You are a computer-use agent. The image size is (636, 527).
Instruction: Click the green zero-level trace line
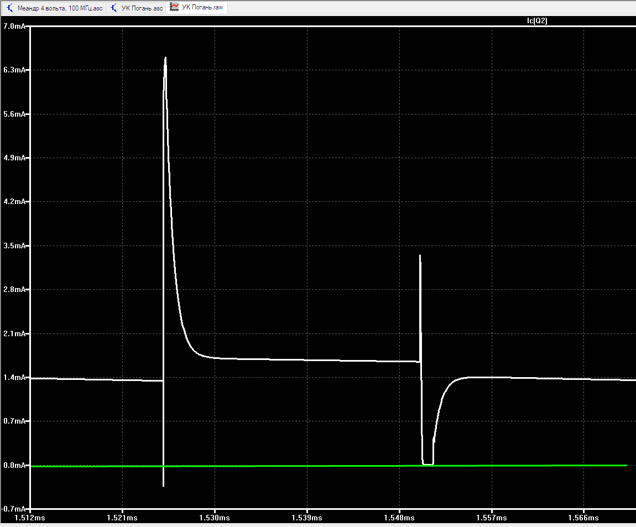pyautogui.click(x=329, y=466)
